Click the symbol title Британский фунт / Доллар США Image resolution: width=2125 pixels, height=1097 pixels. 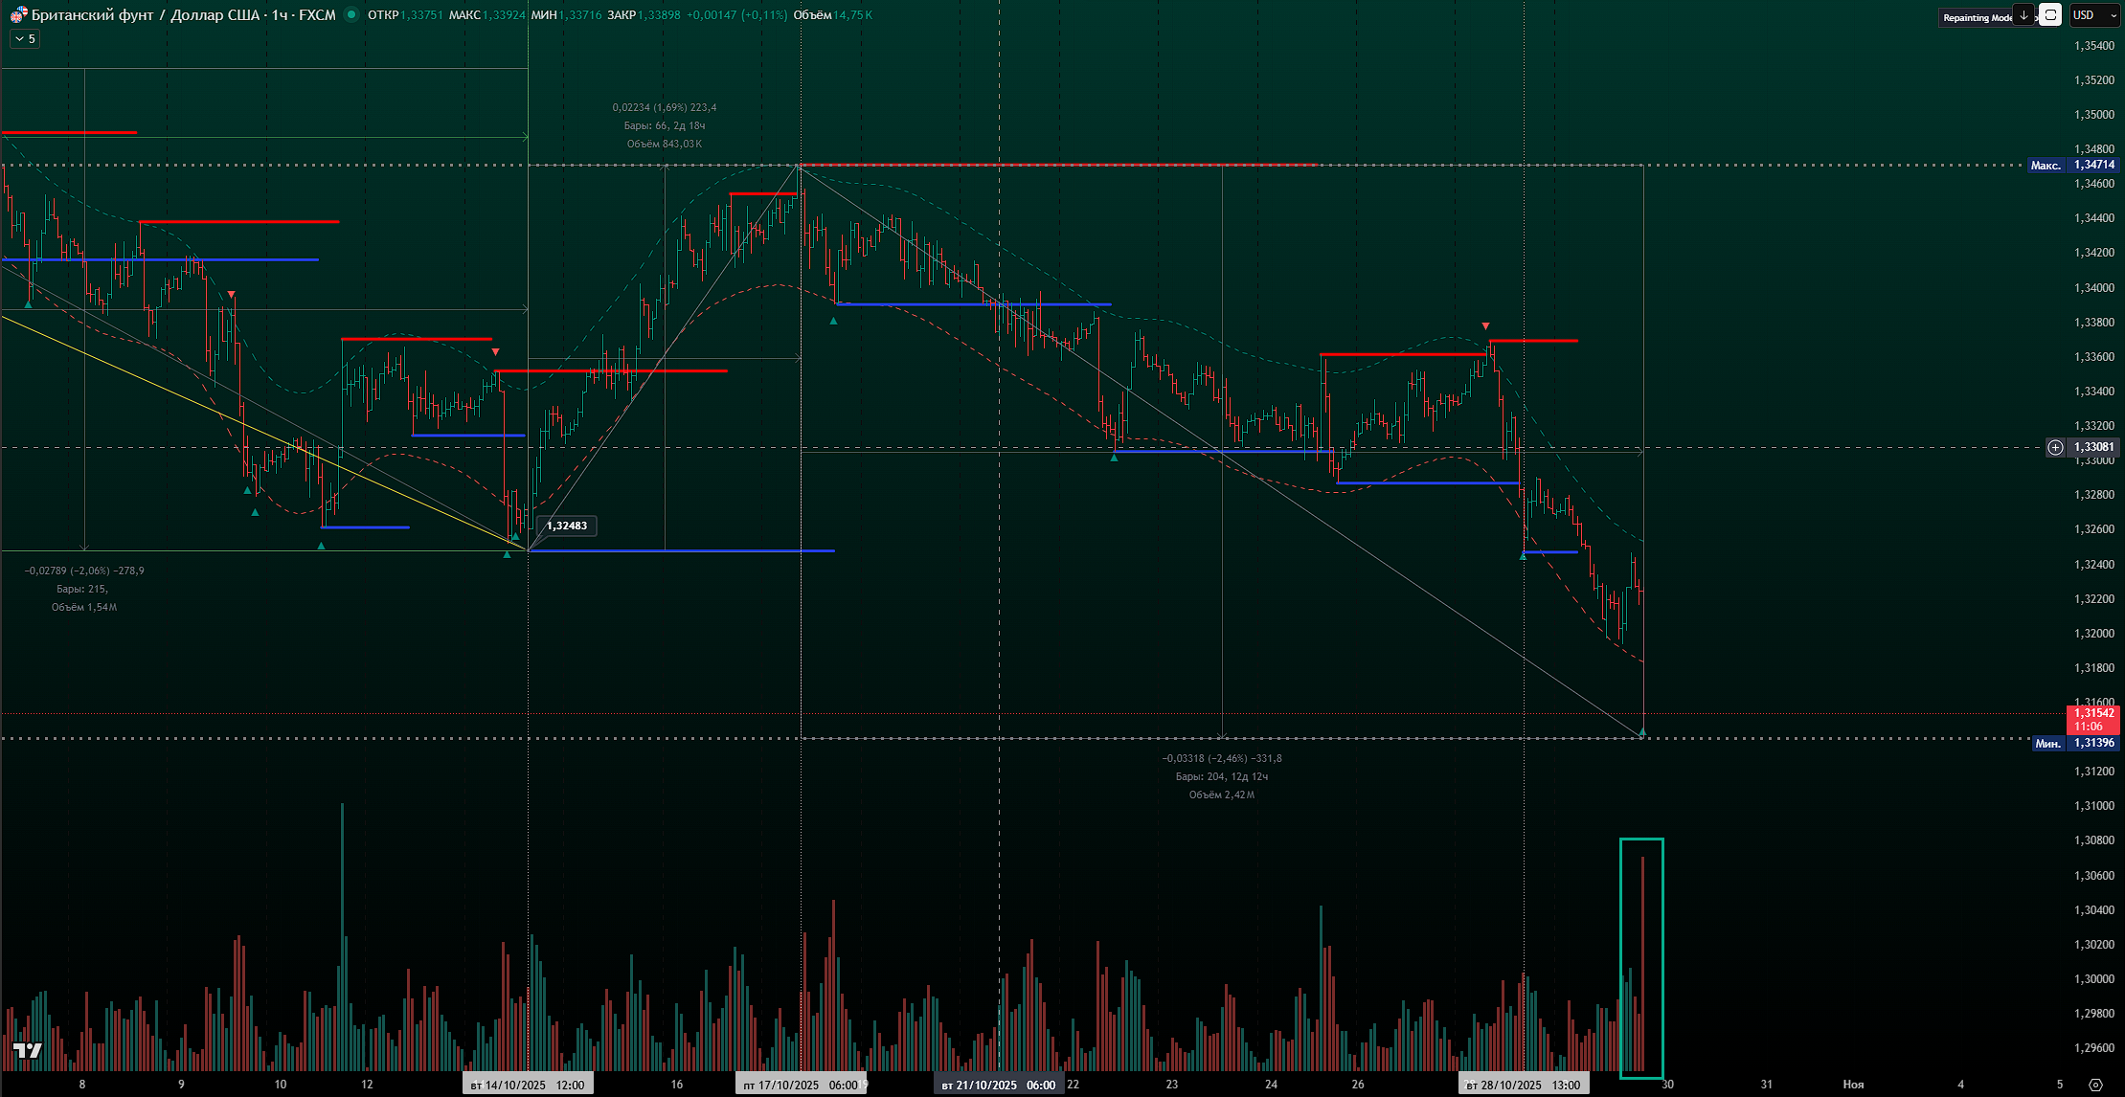pyautogui.click(x=144, y=15)
